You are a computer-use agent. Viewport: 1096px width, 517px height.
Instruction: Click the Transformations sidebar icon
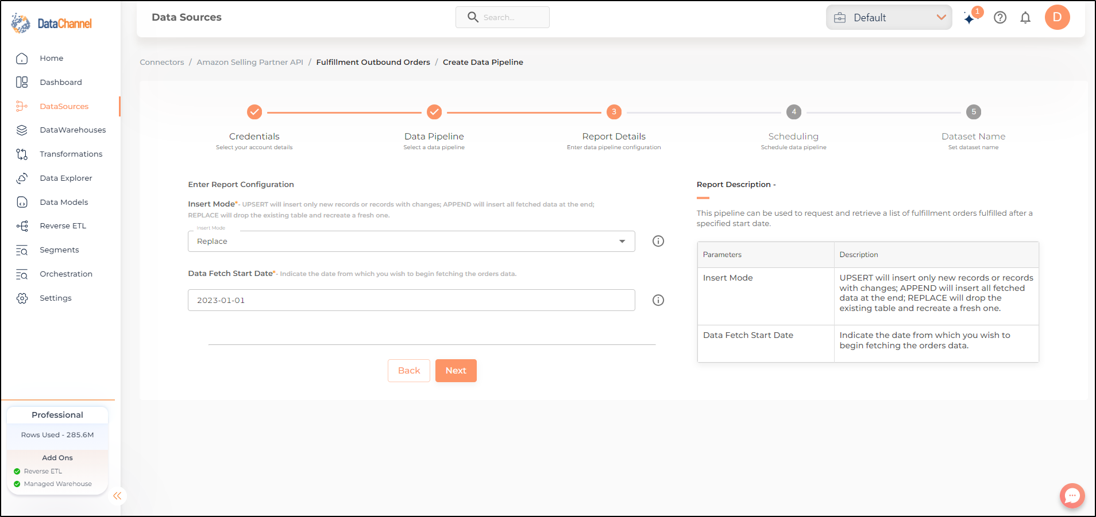[x=22, y=154]
